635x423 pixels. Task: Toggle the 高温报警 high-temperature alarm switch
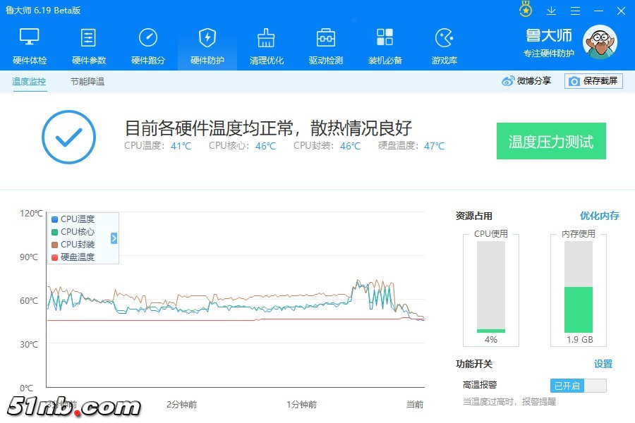click(578, 386)
